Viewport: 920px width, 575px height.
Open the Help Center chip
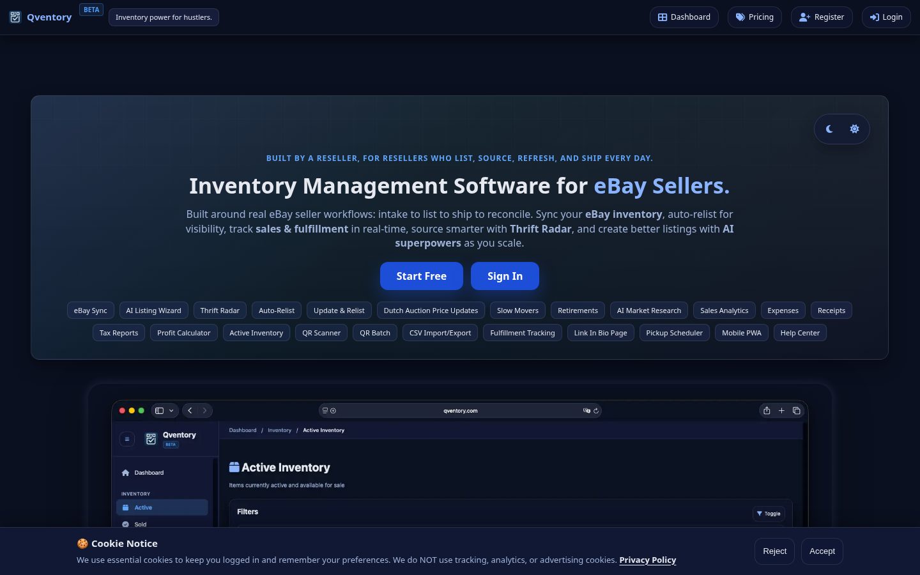(x=800, y=333)
